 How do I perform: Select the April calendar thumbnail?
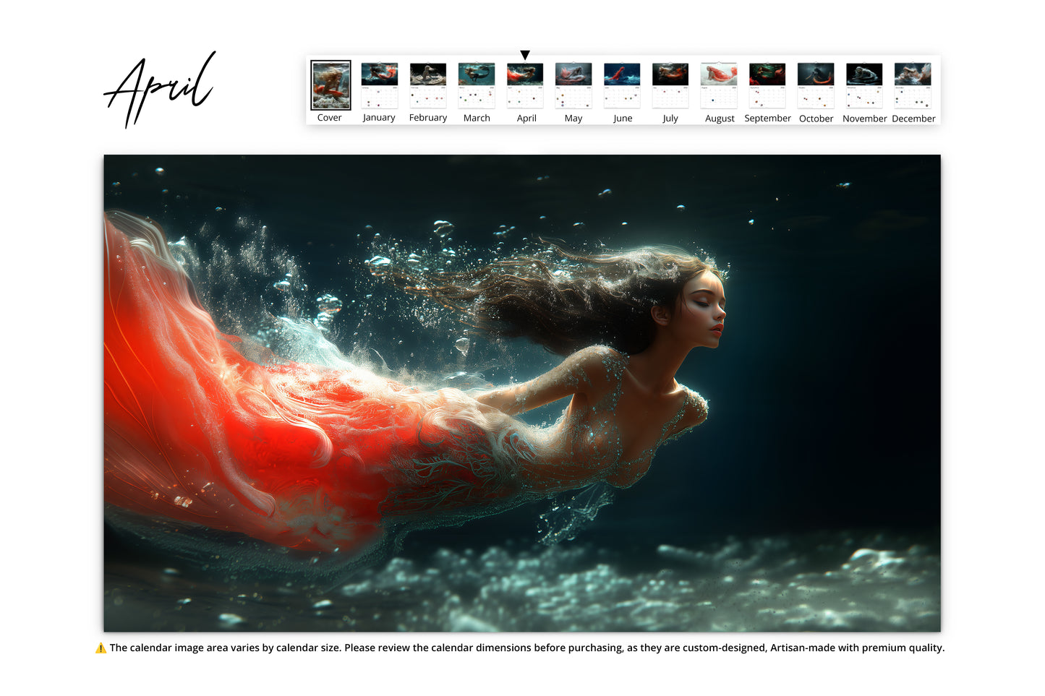(525, 85)
